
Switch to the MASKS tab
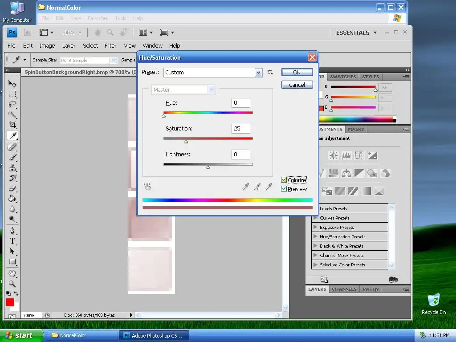pyautogui.click(x=356, y=129)
